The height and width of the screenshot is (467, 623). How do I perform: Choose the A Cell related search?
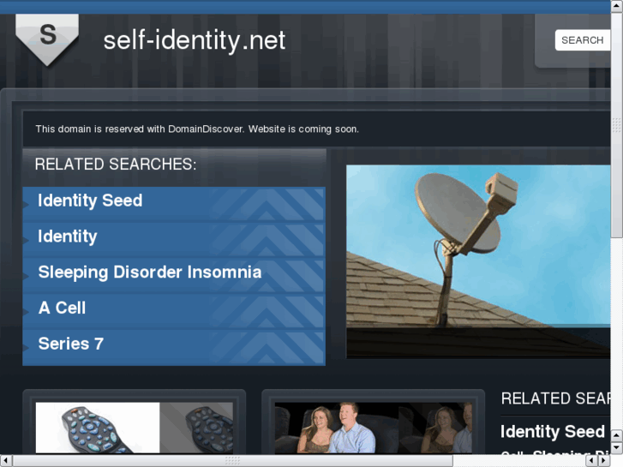pyautogui.click(x=62, y=308)
